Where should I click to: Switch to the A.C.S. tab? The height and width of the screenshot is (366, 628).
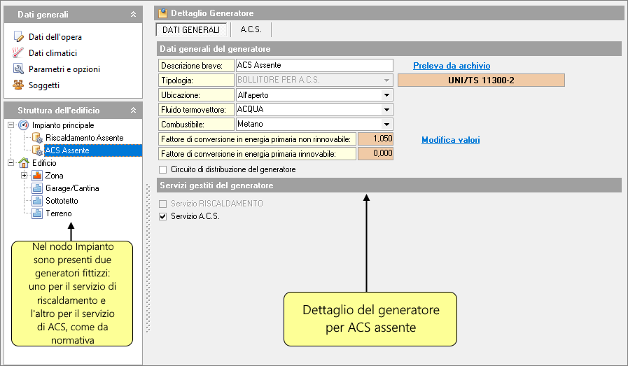251,29
